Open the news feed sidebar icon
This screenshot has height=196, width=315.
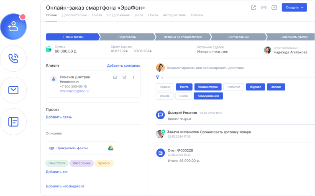pos(13,121)
